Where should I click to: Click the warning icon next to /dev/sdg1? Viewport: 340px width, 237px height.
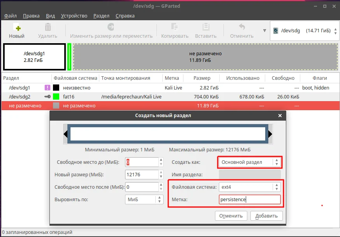click(x=47, y=88)
